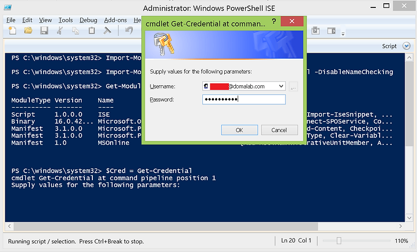The width and height of the screenshot is (417, 252).
Task: Click the horizontal scrollbar right arrow
Action: [400, 226]
